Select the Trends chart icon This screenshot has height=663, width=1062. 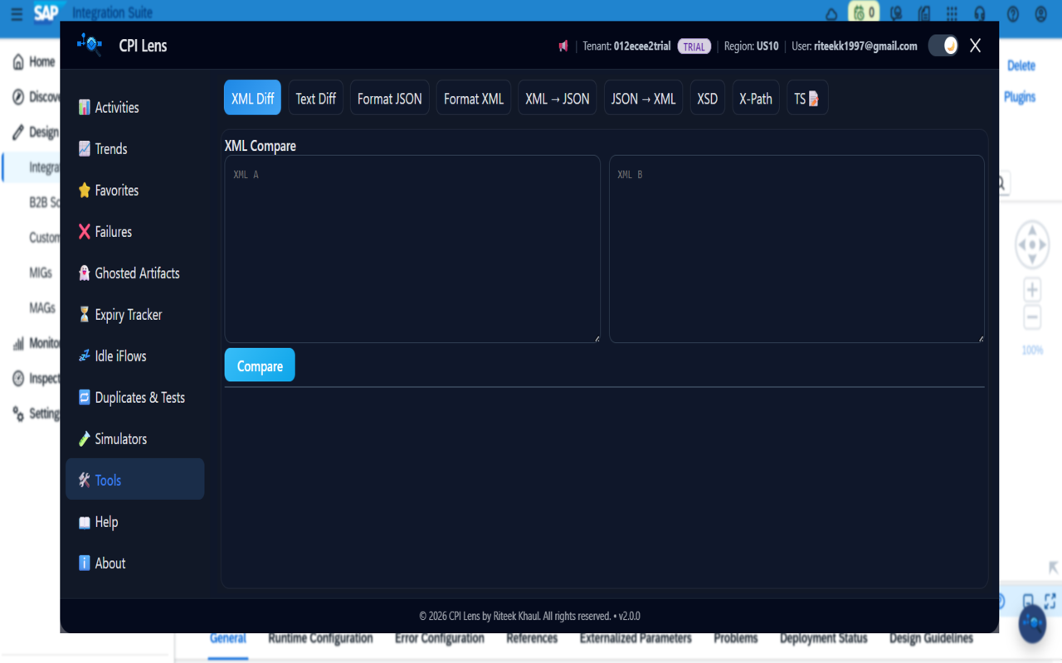(x=84, y=148)
